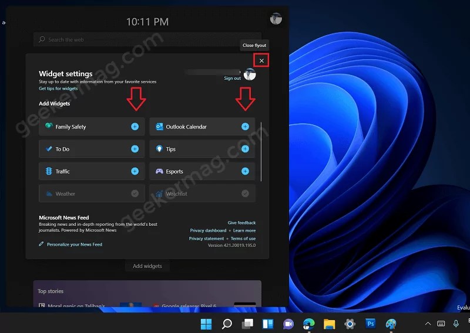Click the profile avatar at top of widgets panel
Screen dimensions: 470x333
(x=276, y=19)
